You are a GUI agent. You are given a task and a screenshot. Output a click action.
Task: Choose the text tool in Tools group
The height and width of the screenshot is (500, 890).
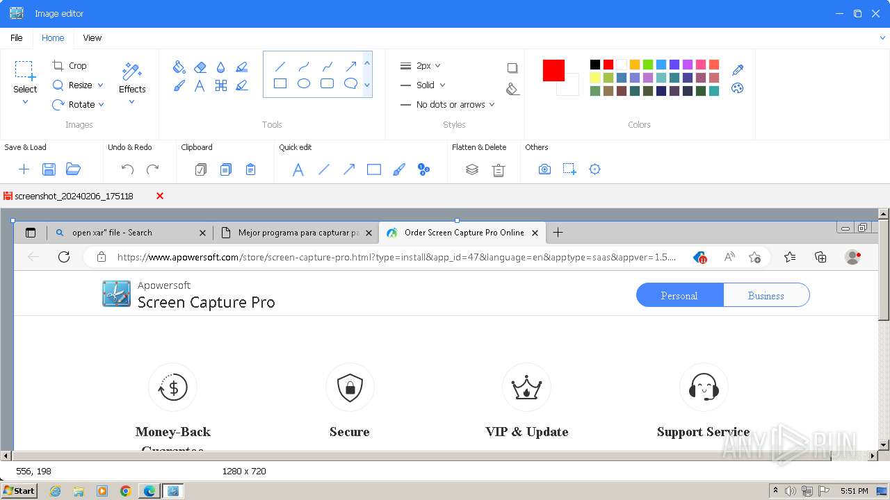pyautogui.click(x=200, y=85)
